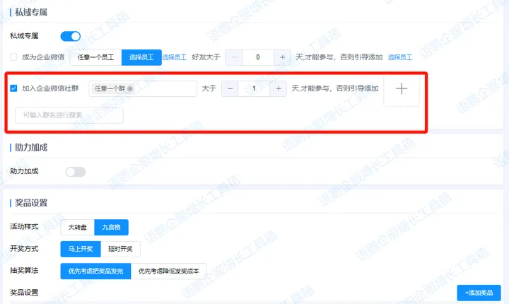Click the +添加奖品 button
Image resolution: width=509 pixels, height=304 pixels.
tap(479, 293)
